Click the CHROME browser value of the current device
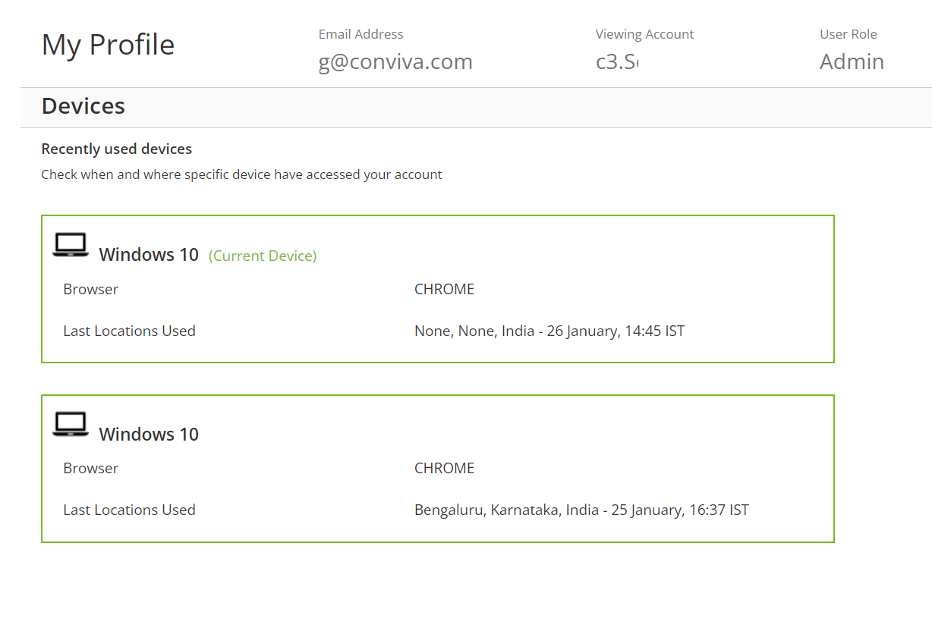This screenshot has width=932, height=631. [x=444, y=289]
